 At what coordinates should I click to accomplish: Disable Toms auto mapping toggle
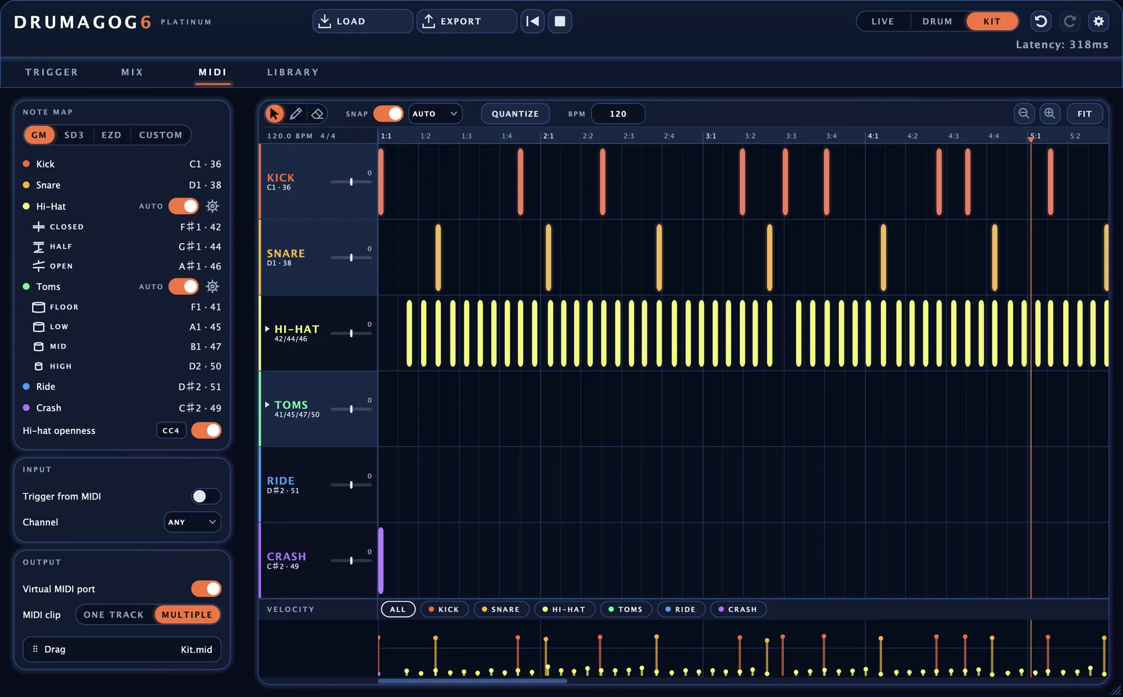(x=184, y=287)
